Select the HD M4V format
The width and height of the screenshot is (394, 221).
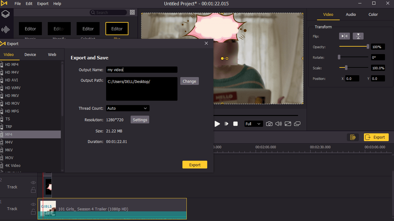(x=30, y=72)
